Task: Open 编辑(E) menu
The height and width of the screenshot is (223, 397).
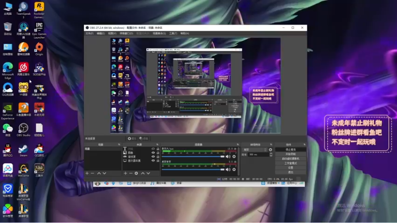Action: click(x=101, y=33)
